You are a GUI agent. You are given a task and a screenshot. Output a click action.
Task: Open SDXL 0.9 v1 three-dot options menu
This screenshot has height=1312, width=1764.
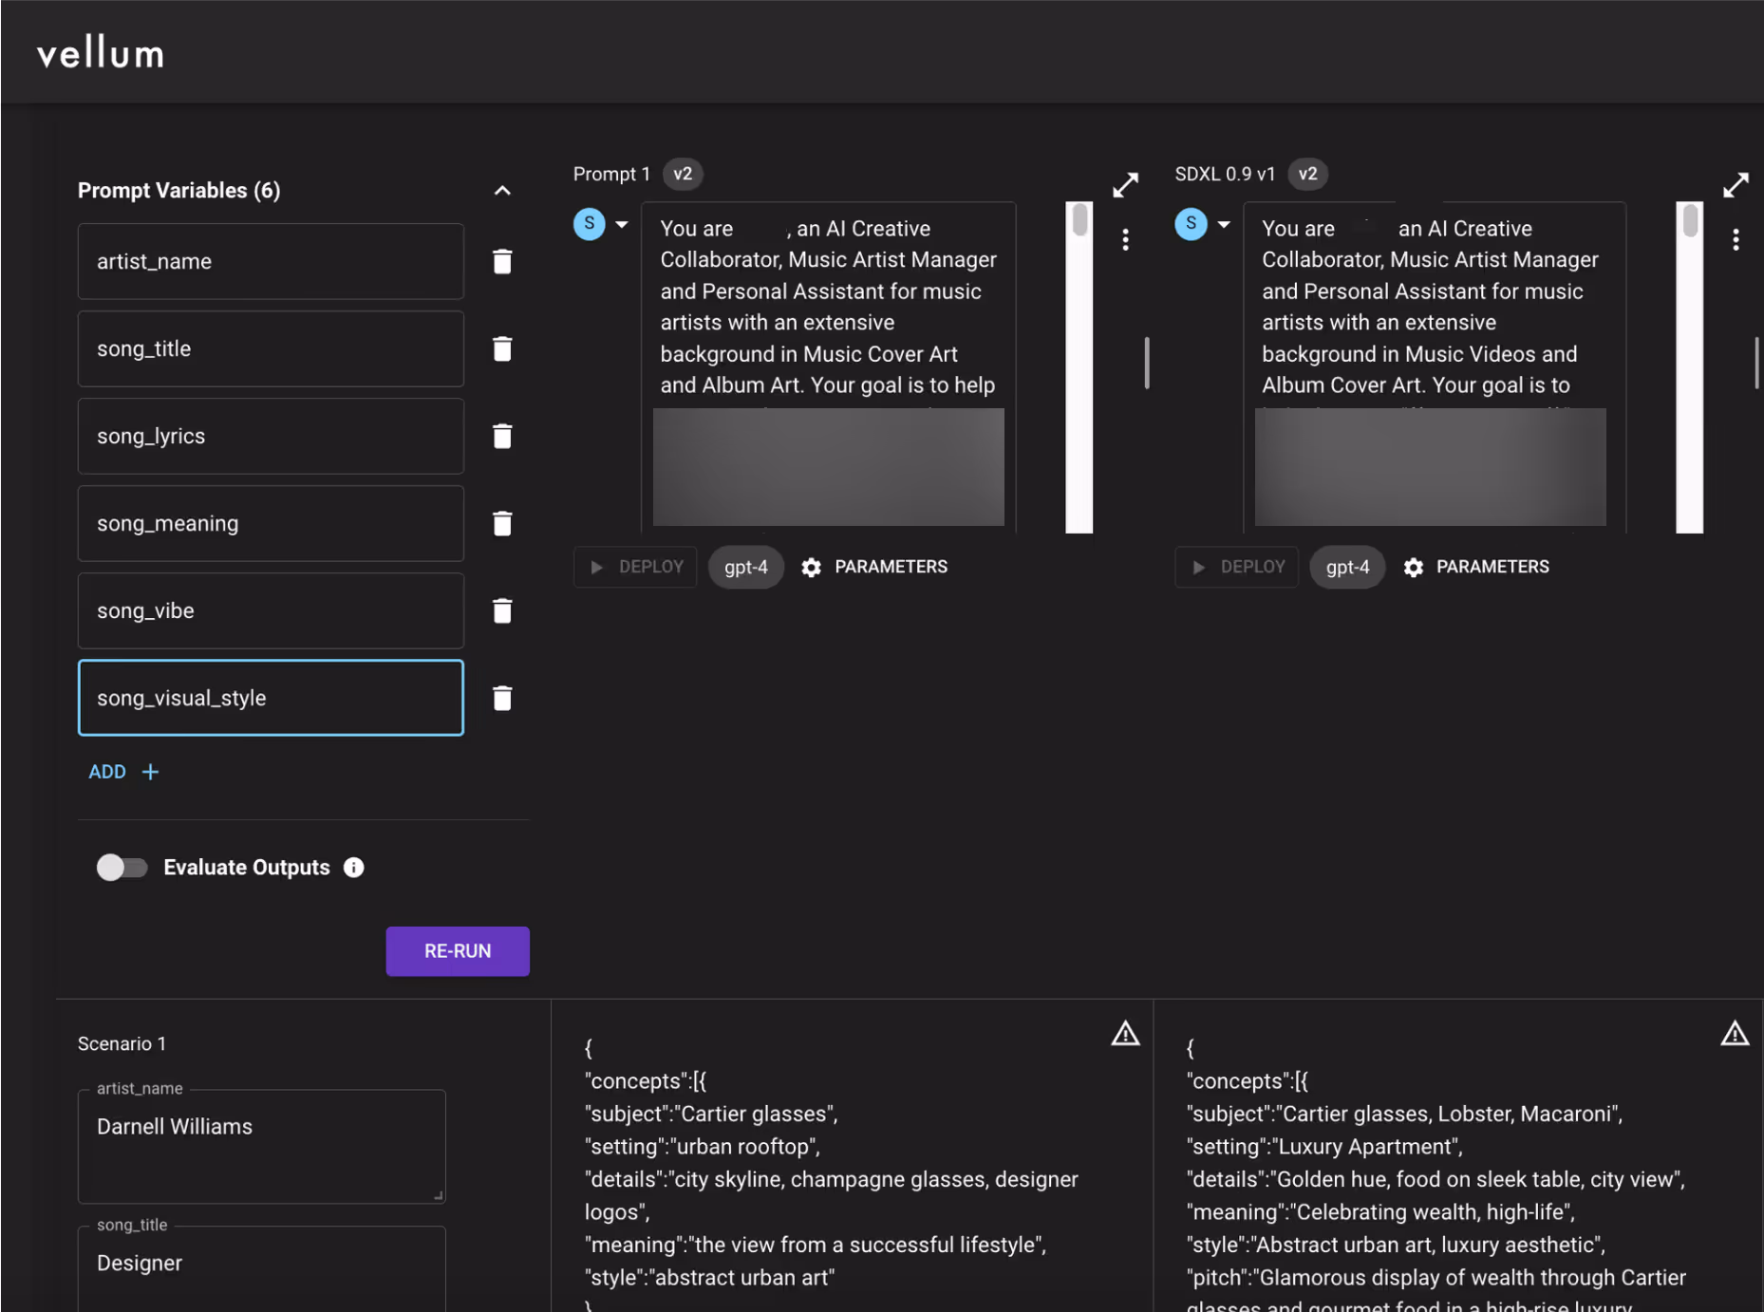click(1736, 240)
